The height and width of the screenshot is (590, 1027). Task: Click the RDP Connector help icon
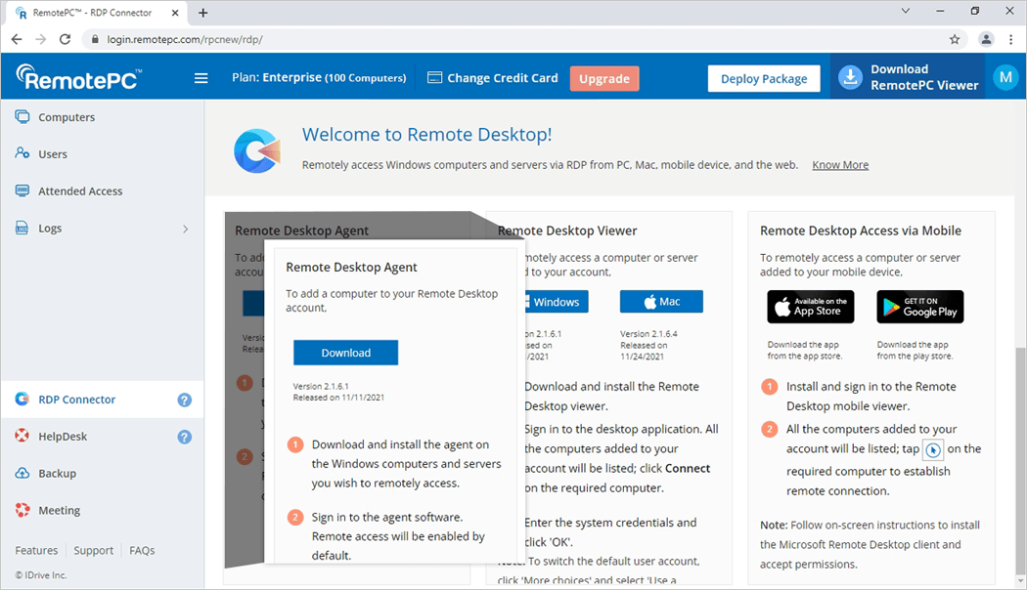[184, 400]
